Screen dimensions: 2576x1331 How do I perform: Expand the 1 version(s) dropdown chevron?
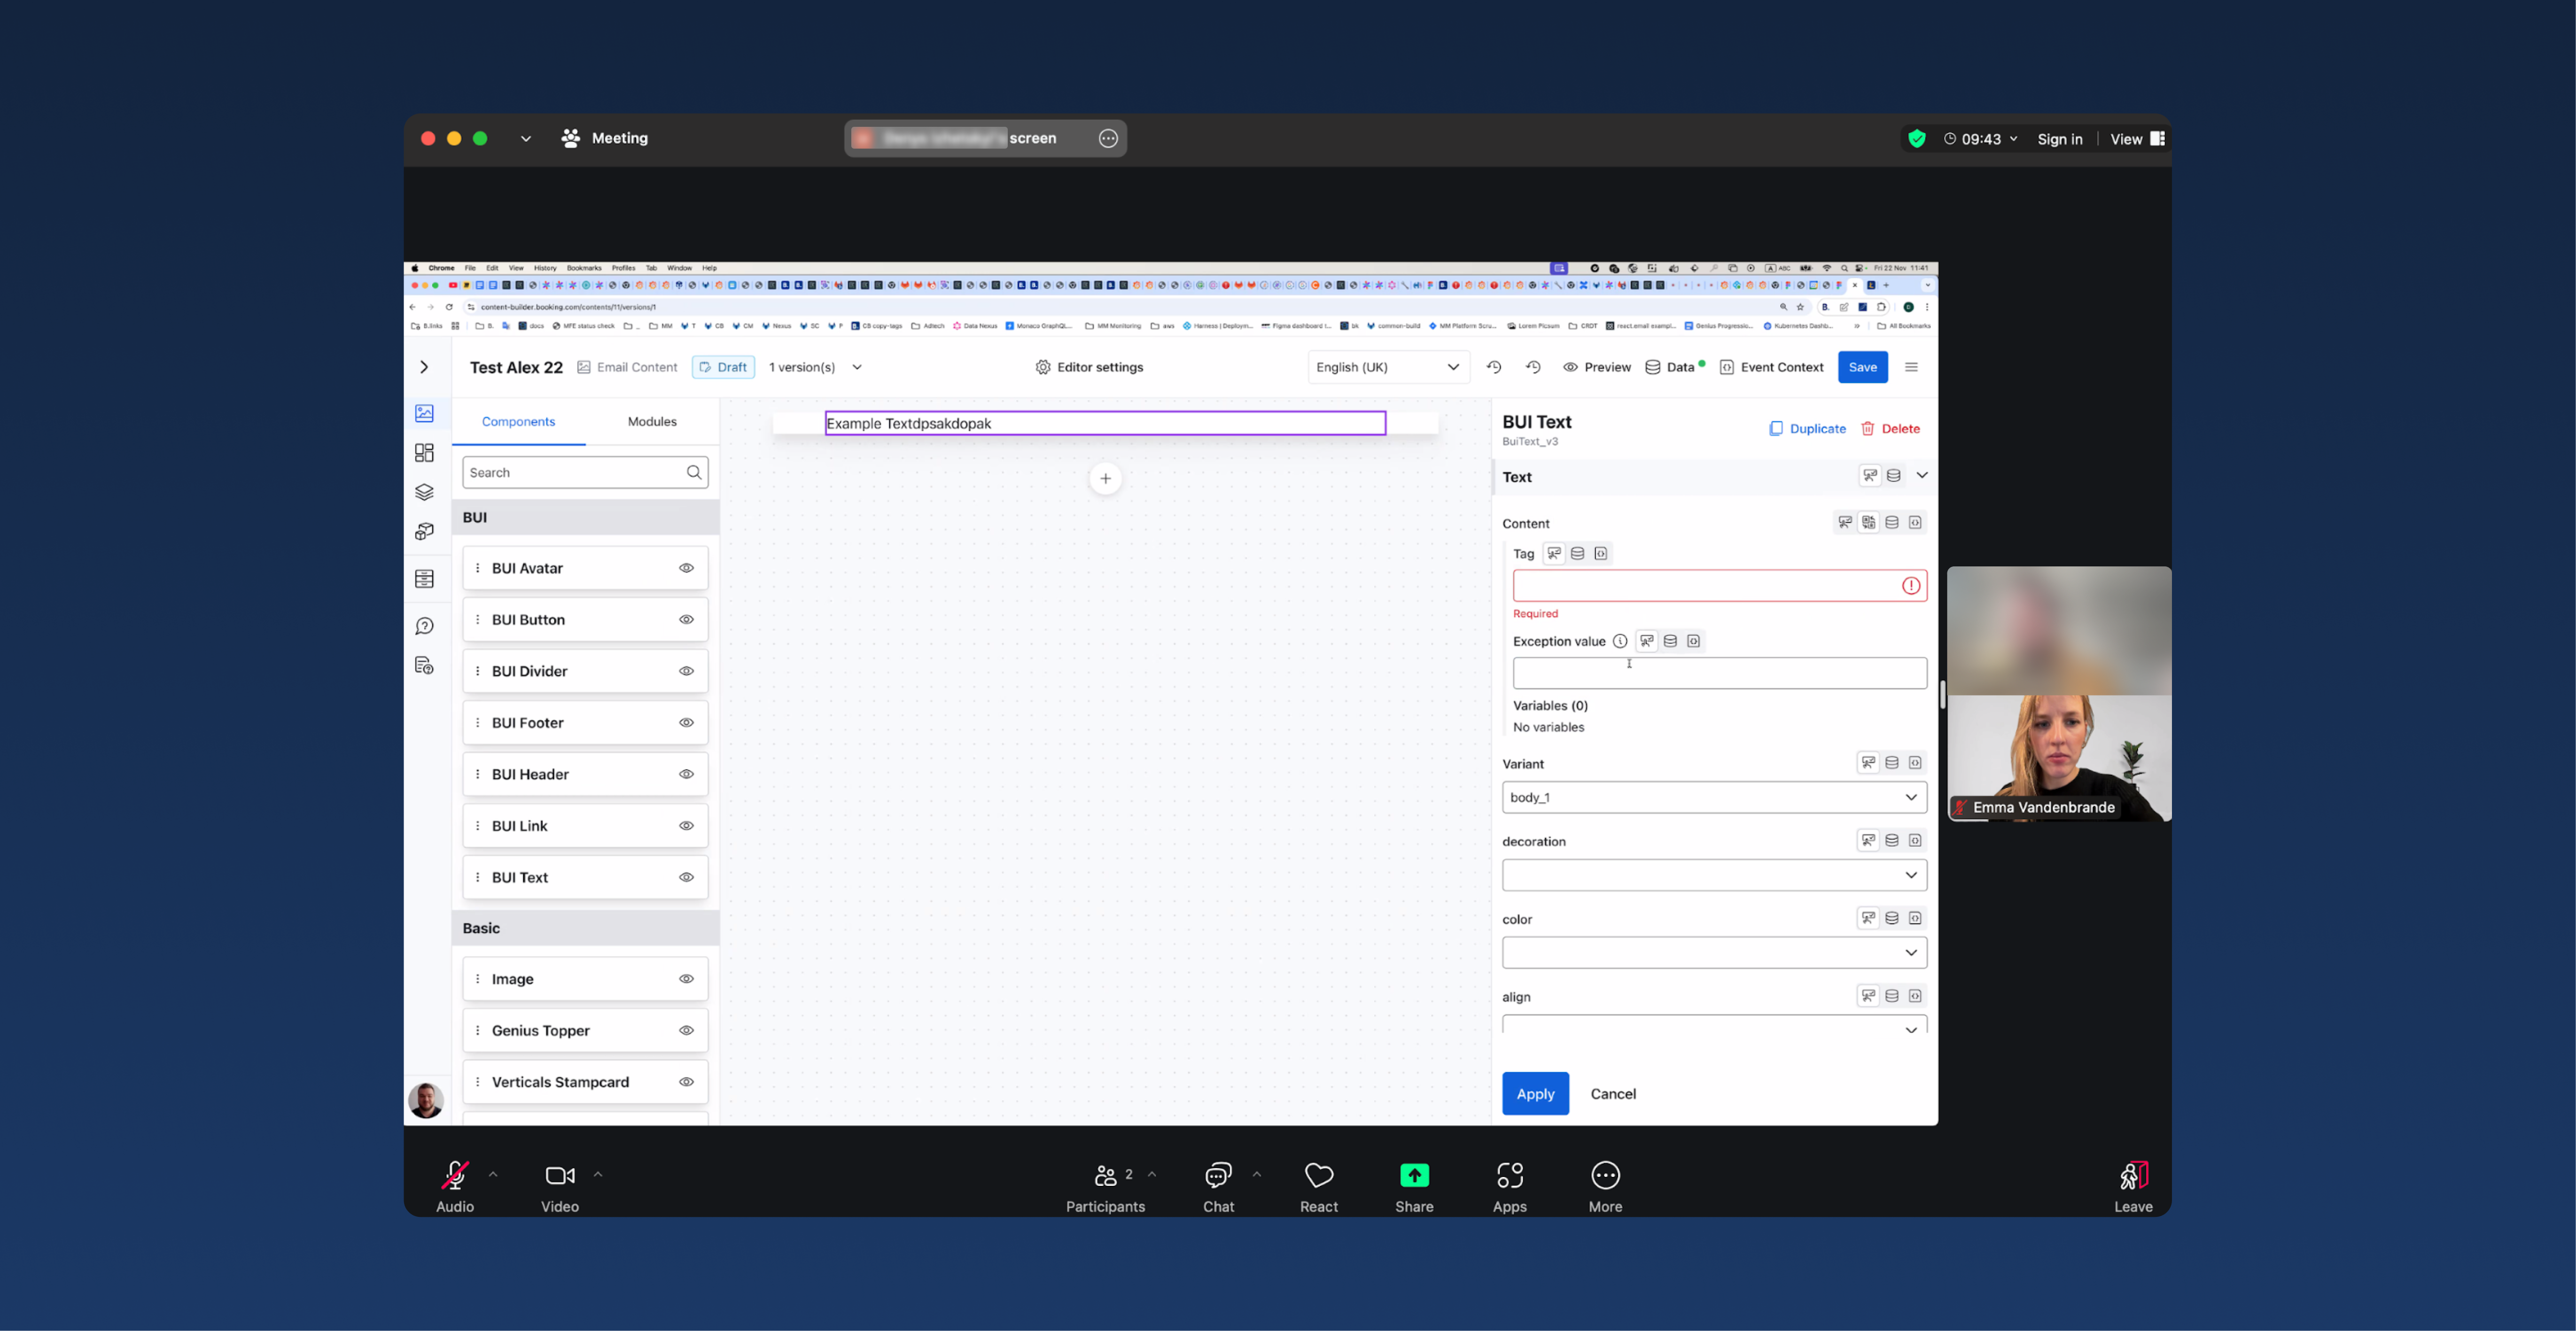tap(857, 367)
